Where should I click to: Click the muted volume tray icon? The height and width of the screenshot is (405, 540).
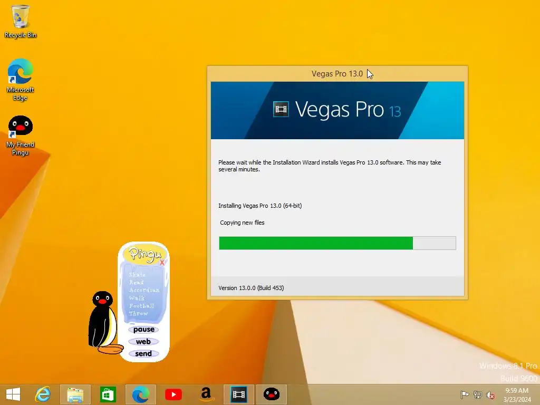click(x=490, y=395)
